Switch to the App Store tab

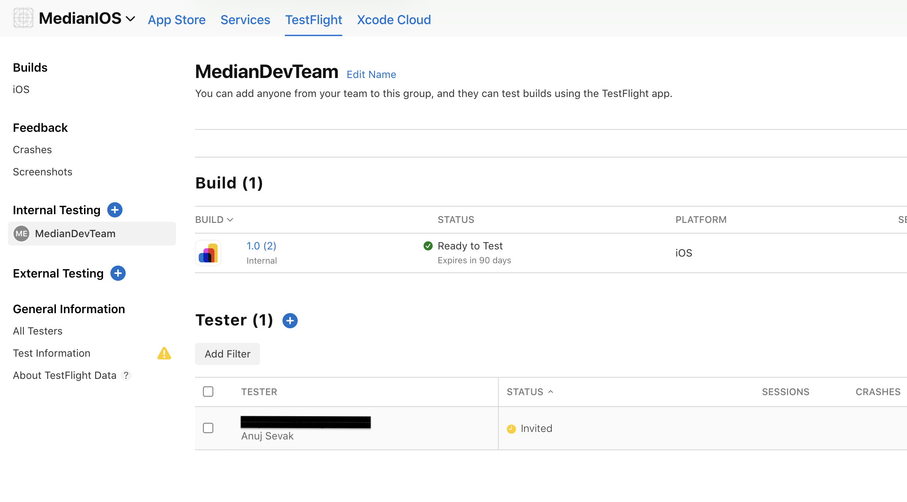(177, 20)
